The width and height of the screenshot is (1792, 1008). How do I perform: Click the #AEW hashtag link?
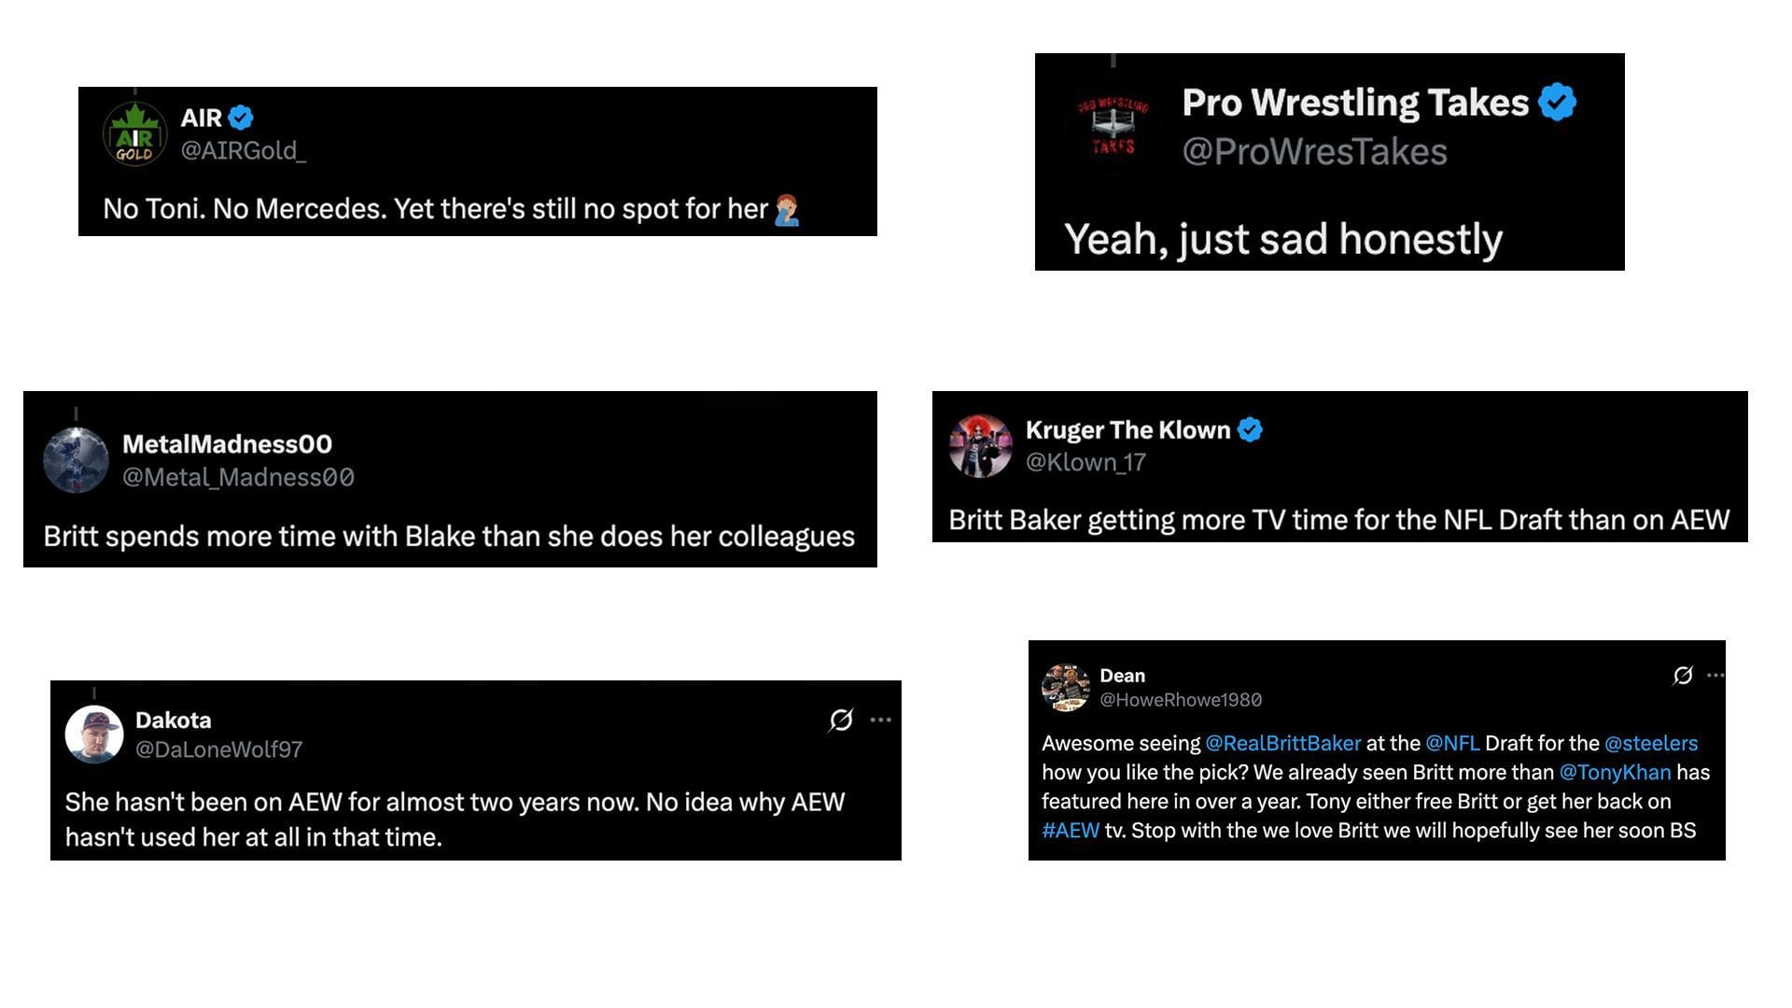(x=1070, y=830)
